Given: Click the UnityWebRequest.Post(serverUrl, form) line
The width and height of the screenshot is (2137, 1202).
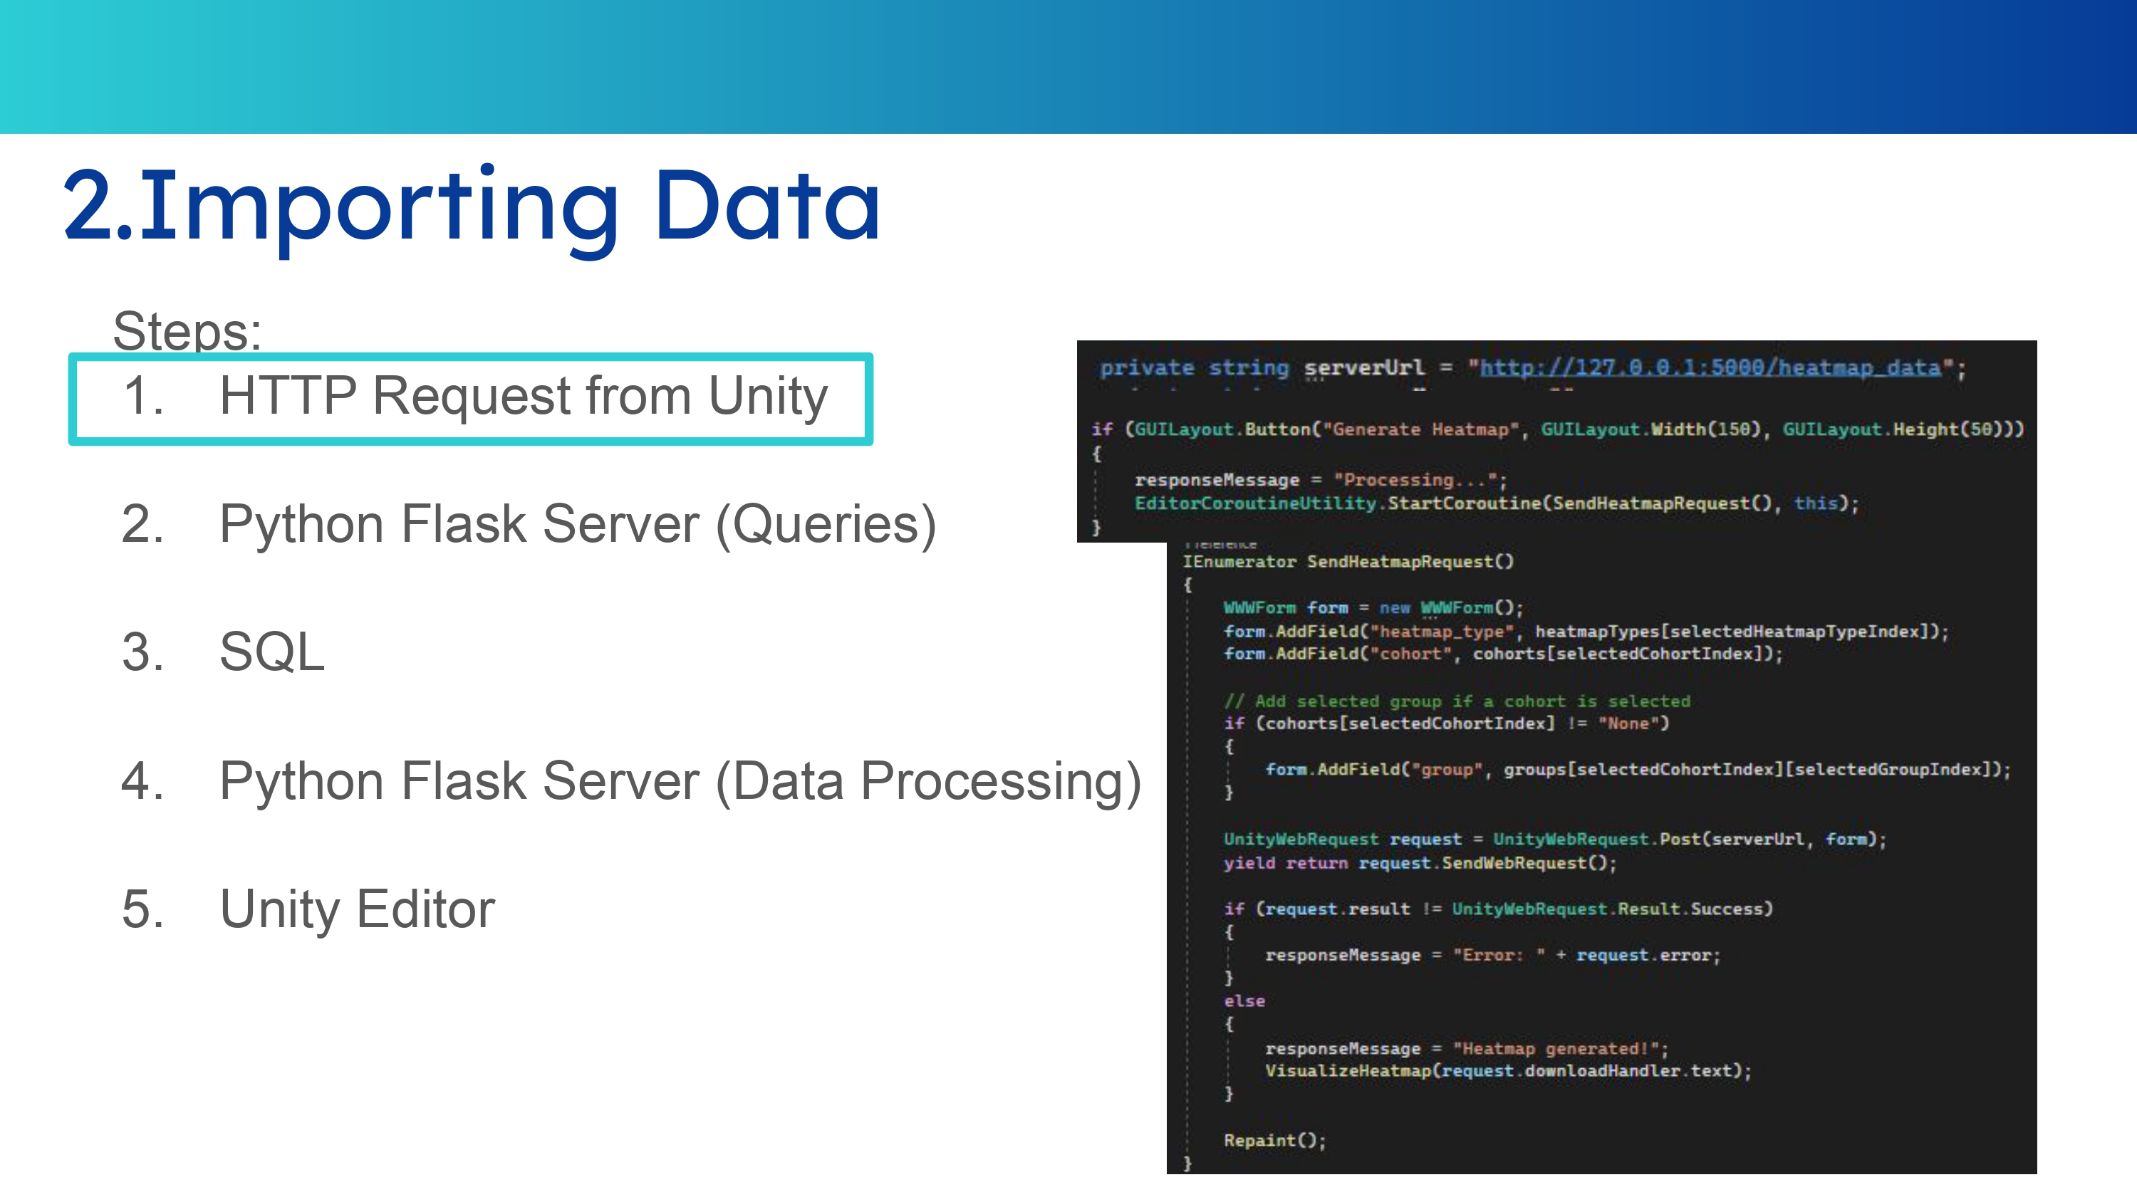Looking at the screenshot, I should point(1554,840).
